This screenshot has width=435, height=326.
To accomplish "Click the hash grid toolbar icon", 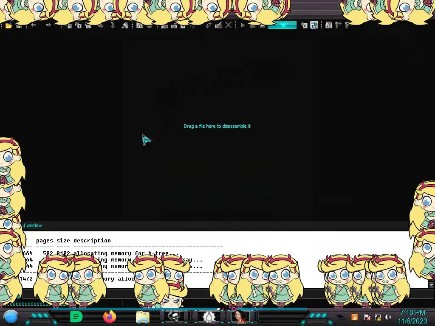I will [x=70, y=26].
